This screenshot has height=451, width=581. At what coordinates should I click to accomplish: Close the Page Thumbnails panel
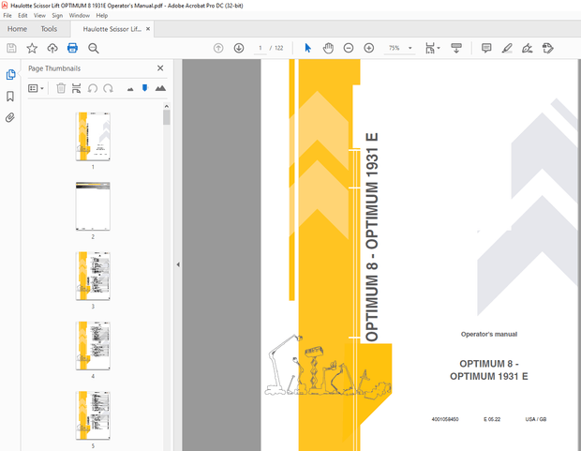click(x=160, y=68)
